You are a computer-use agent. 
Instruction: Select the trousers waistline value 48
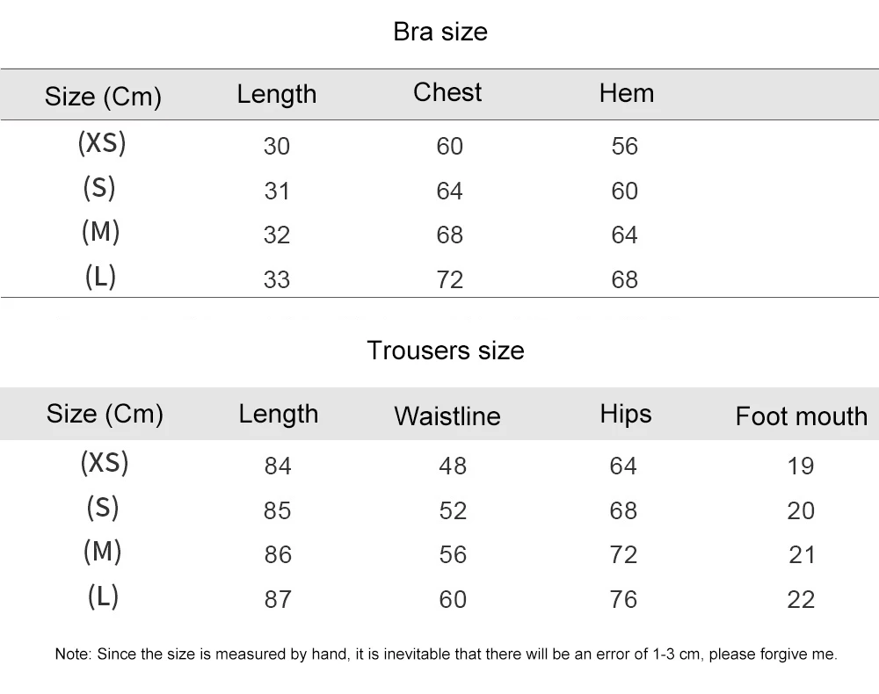(x=452, y=466)
